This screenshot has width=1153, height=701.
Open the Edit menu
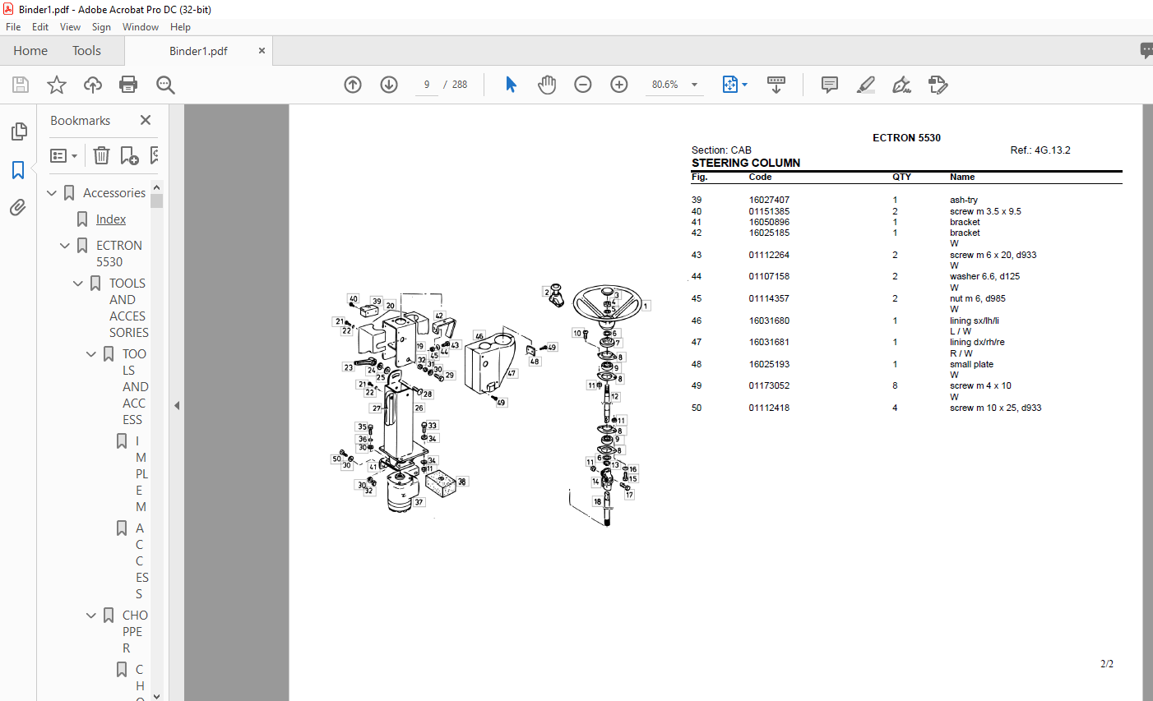40,27
